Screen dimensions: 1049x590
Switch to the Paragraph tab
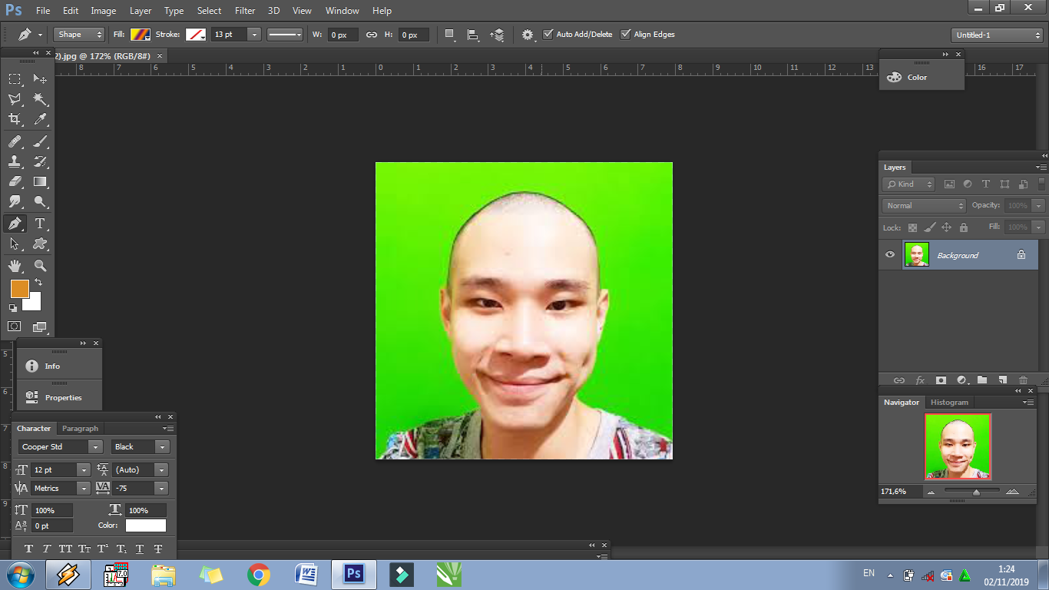[81, 429]
